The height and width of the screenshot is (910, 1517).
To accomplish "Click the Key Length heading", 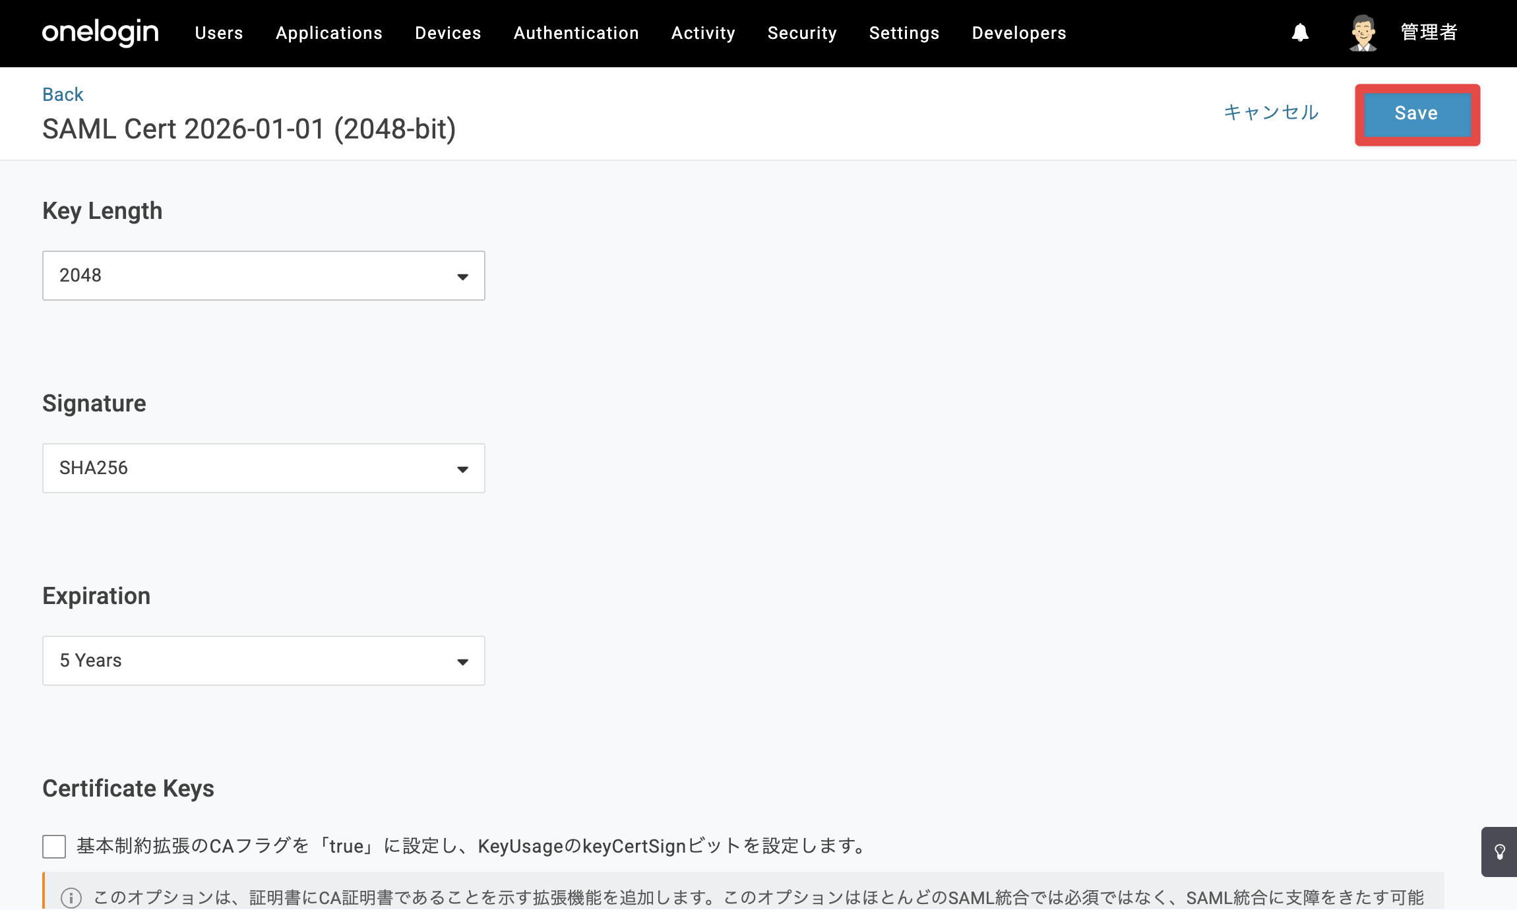I will [102, 211].
